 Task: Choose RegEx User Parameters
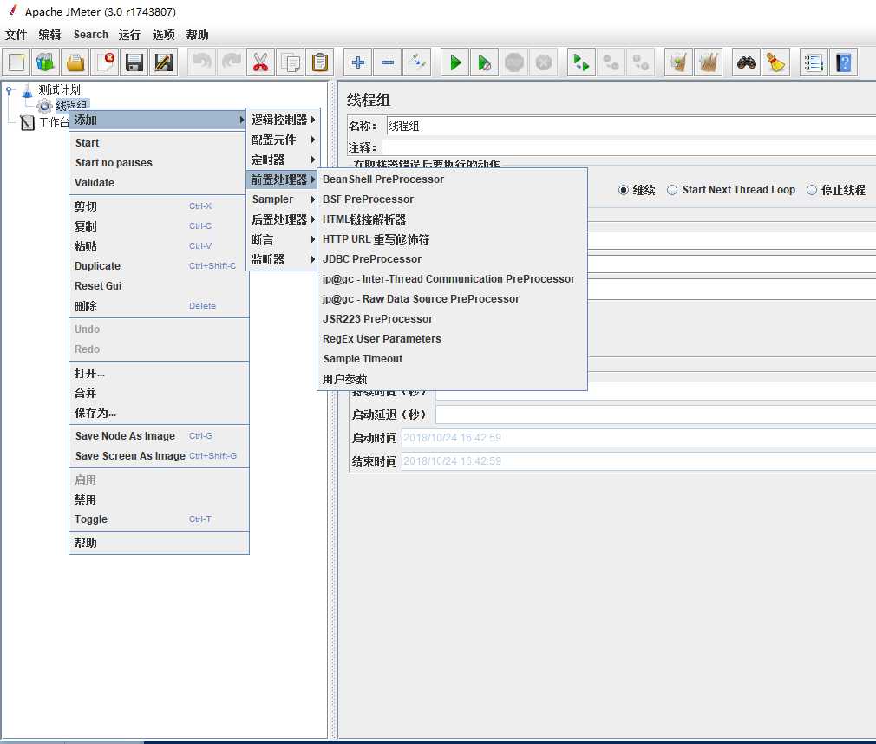(x=452, y=339)
